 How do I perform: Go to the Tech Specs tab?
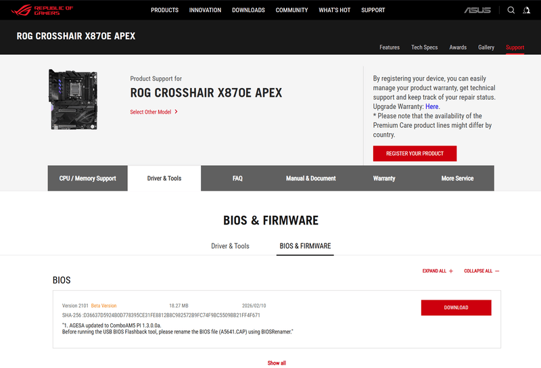coord(425,47)
